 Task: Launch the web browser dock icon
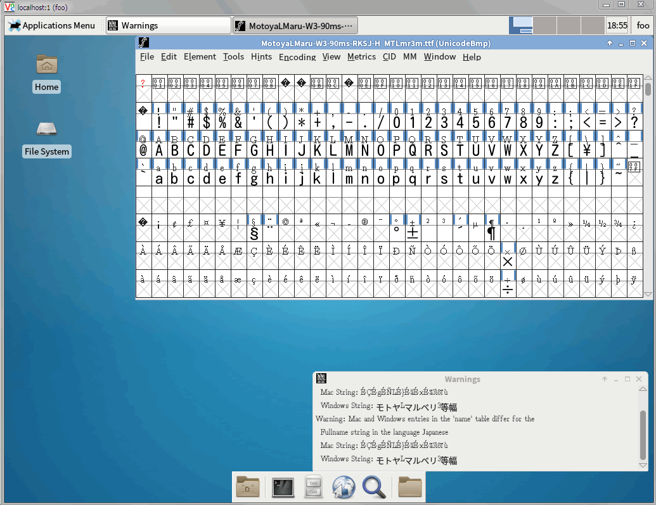pyautogui.click(x=344, y=487)
